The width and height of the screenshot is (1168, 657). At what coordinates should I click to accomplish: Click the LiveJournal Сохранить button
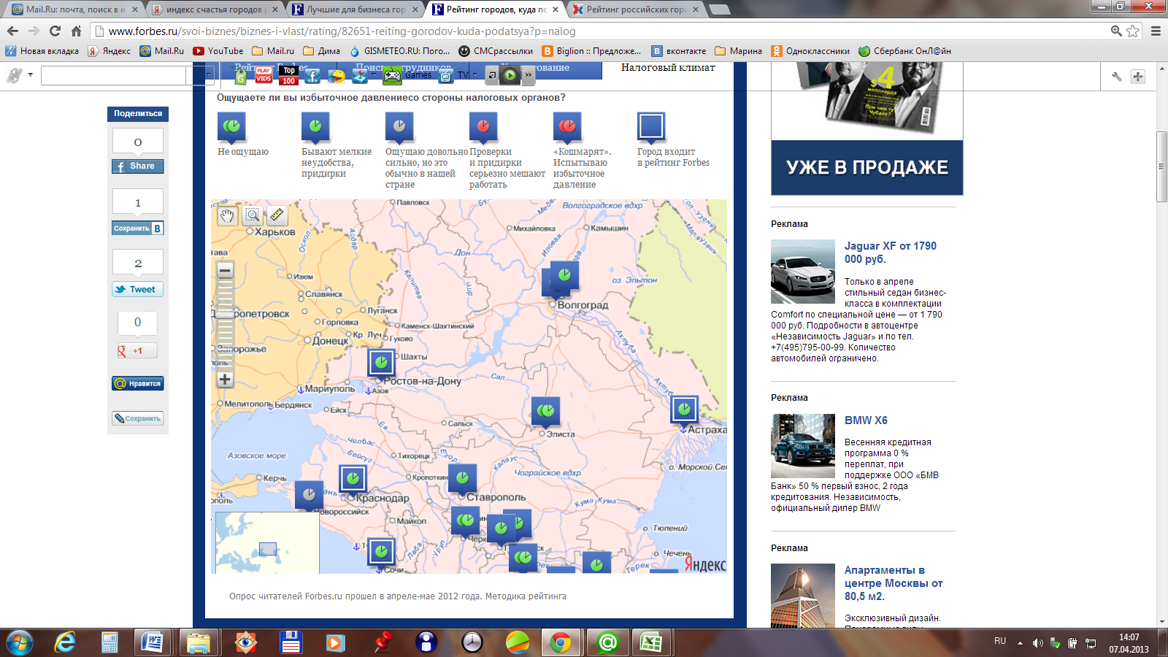tap(138, 418)
